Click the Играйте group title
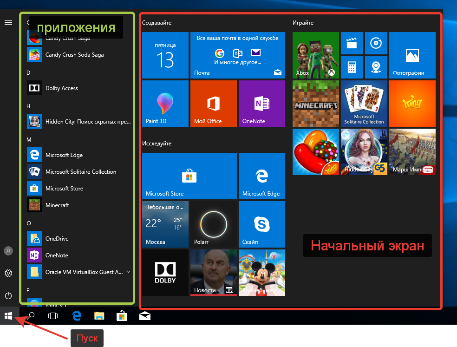457x347 pixels. pos(303,23)
